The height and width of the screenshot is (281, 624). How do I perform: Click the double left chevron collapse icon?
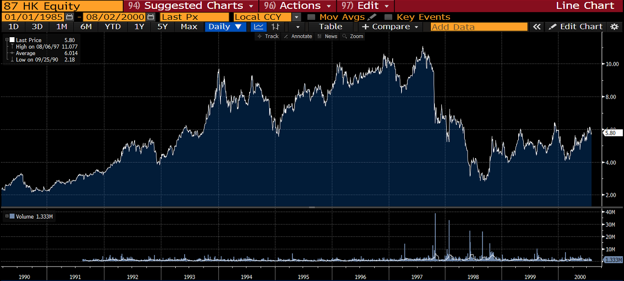pyautogui.click(x=536, y=27)
